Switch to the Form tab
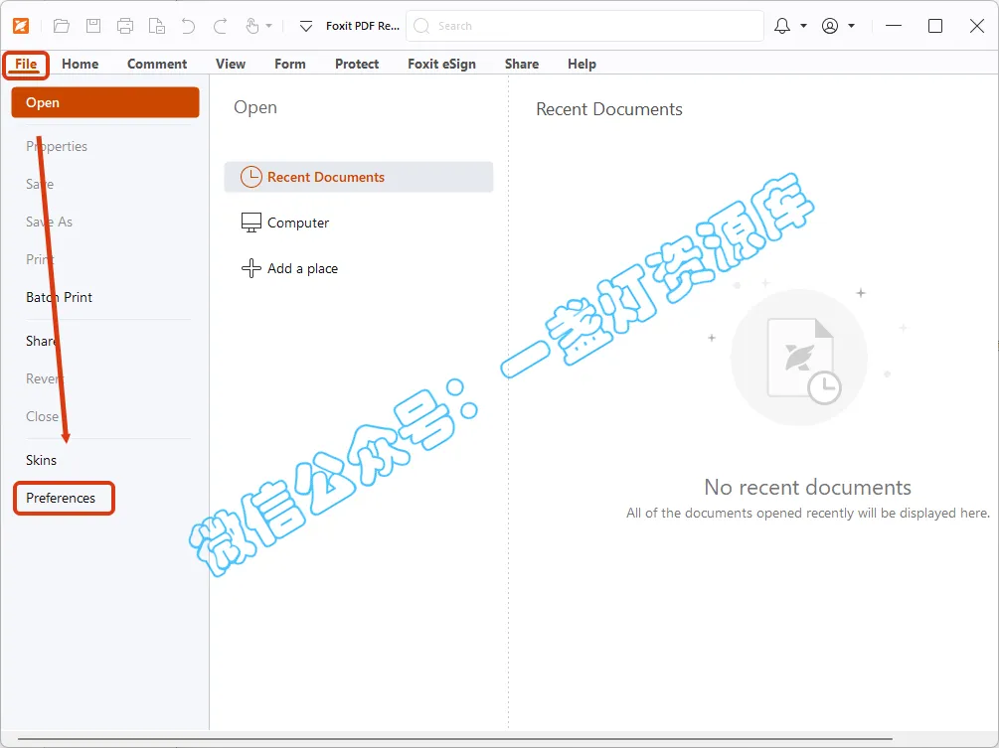999x748 pixels. click(290, 65)
